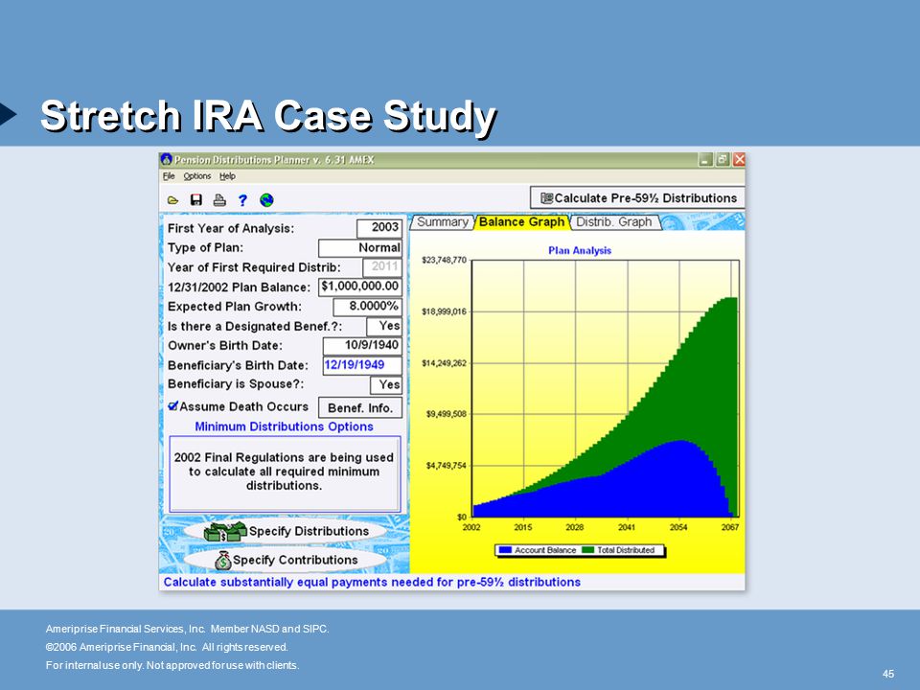
Task: Click the Minimum Distributions Options heading
Action: [284, 426]
